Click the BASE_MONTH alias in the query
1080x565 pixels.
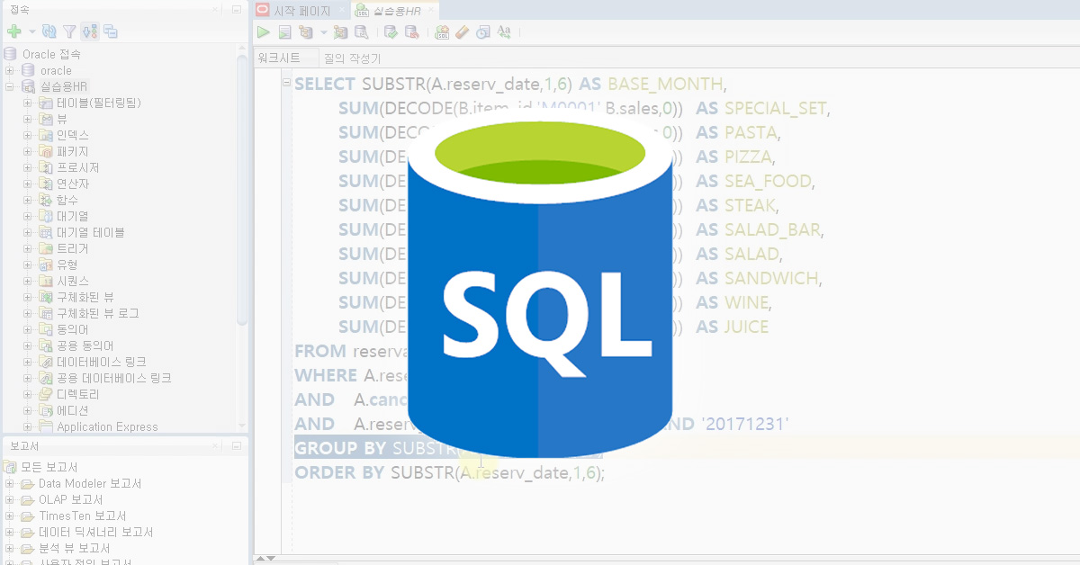click(x=665, y=85)
